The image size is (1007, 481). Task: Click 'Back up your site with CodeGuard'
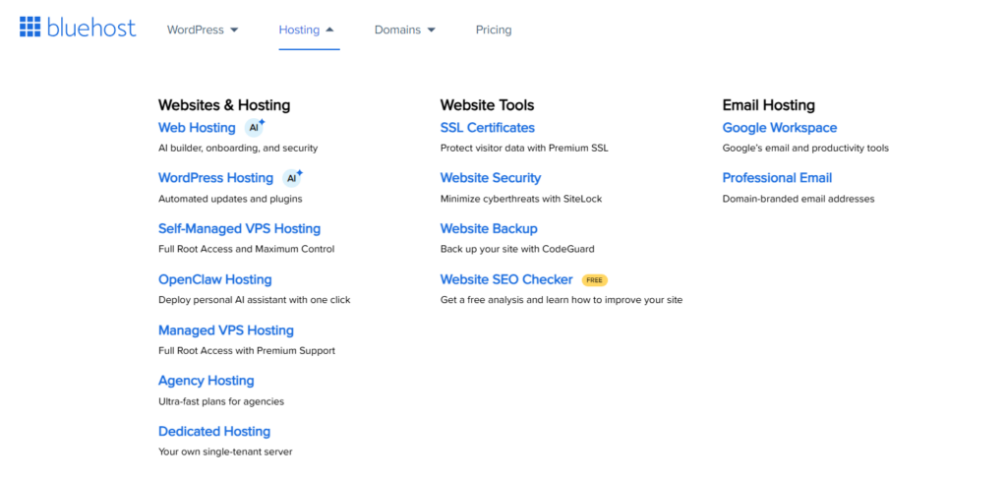(517, 249)
